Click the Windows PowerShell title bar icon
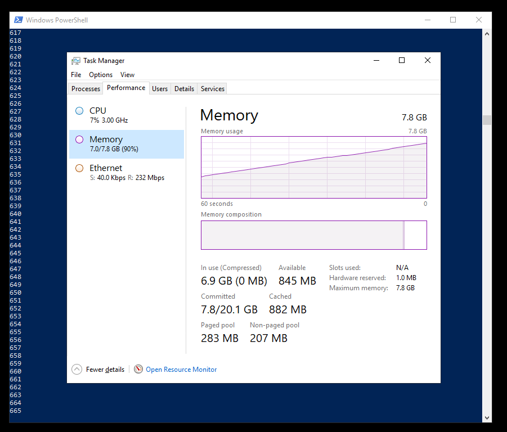Screen dimensions: 507x432 point(19,20)
